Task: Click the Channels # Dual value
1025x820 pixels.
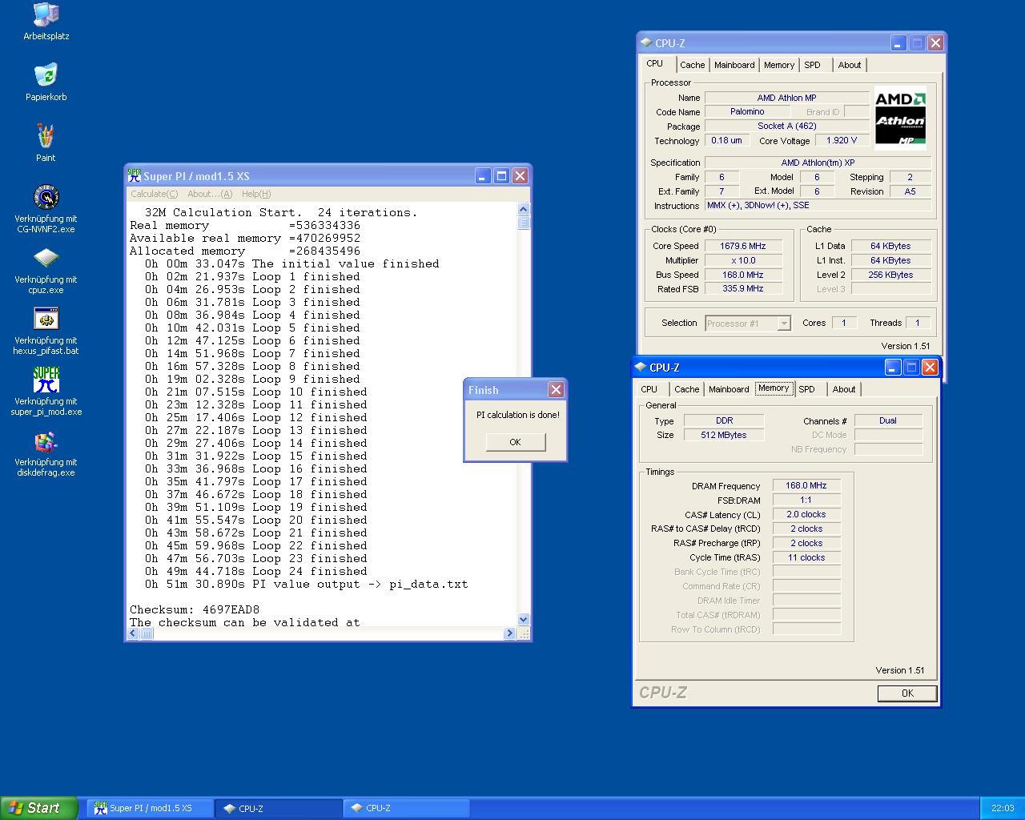Action: 888,421
